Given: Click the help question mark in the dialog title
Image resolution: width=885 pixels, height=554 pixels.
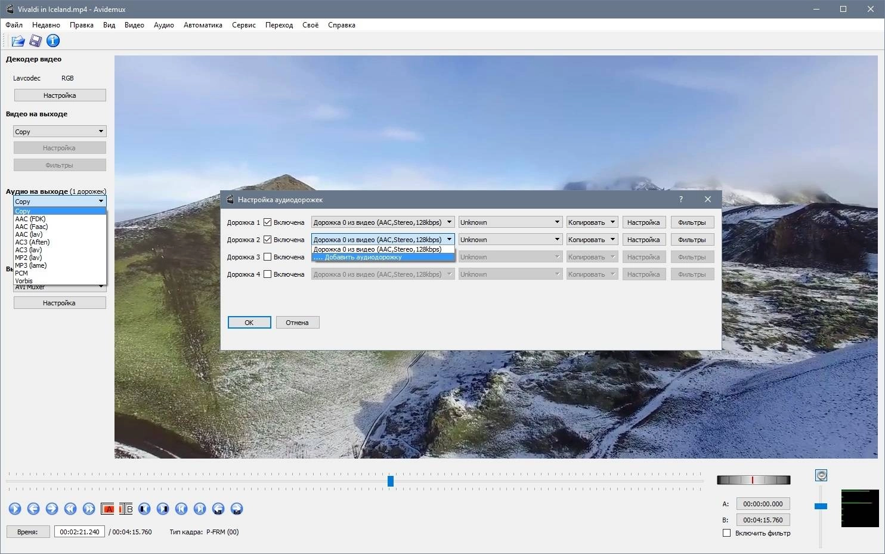Looking at the screenshot, I should 680,199.
